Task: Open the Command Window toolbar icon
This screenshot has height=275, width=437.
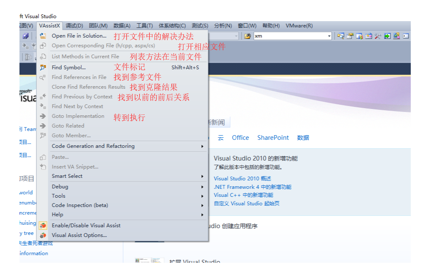Action: click(x=406, y=36)
